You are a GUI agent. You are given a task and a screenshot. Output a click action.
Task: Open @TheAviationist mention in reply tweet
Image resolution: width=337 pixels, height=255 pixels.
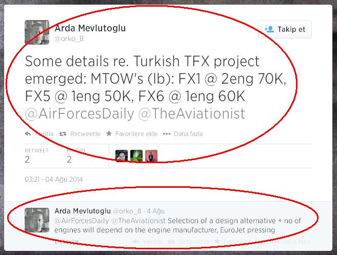138,221
